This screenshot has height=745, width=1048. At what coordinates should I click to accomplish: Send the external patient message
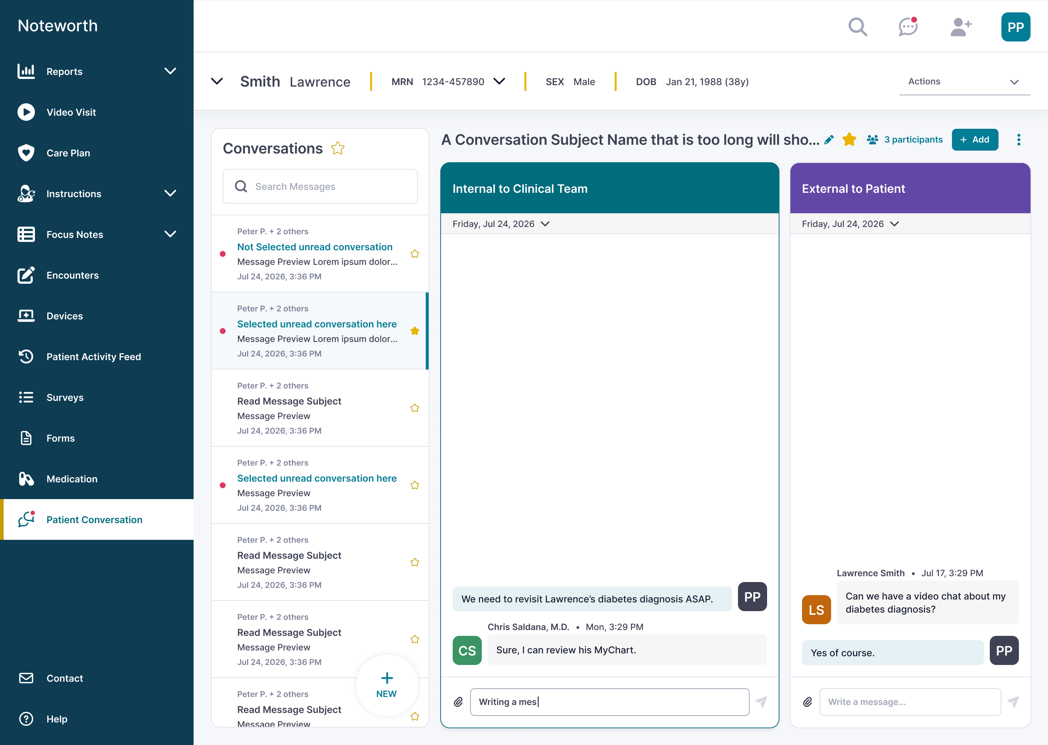coord(1013,701)
